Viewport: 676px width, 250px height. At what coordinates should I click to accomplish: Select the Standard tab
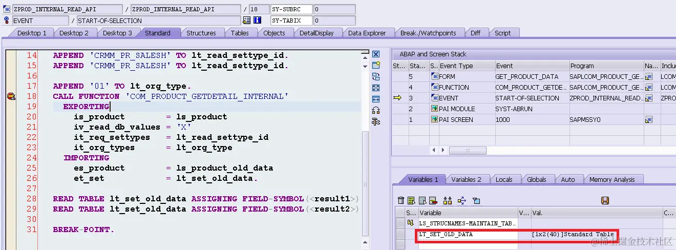[158, 33]
